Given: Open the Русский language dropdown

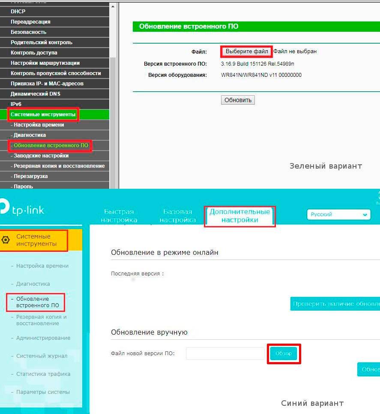Looking at the screenshot, I should (338, 215).
